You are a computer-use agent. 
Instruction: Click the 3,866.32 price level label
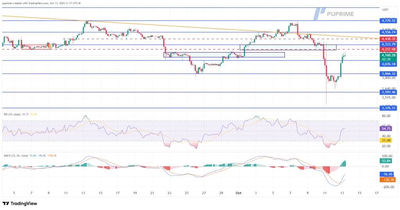(388, 73)
